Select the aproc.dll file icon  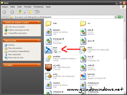point(83,41)
